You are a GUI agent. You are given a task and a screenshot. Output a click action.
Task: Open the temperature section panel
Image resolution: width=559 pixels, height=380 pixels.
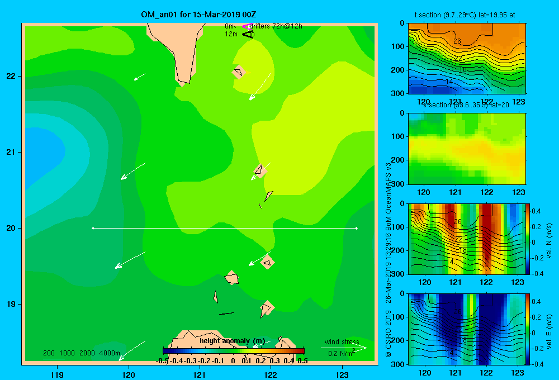467,59
